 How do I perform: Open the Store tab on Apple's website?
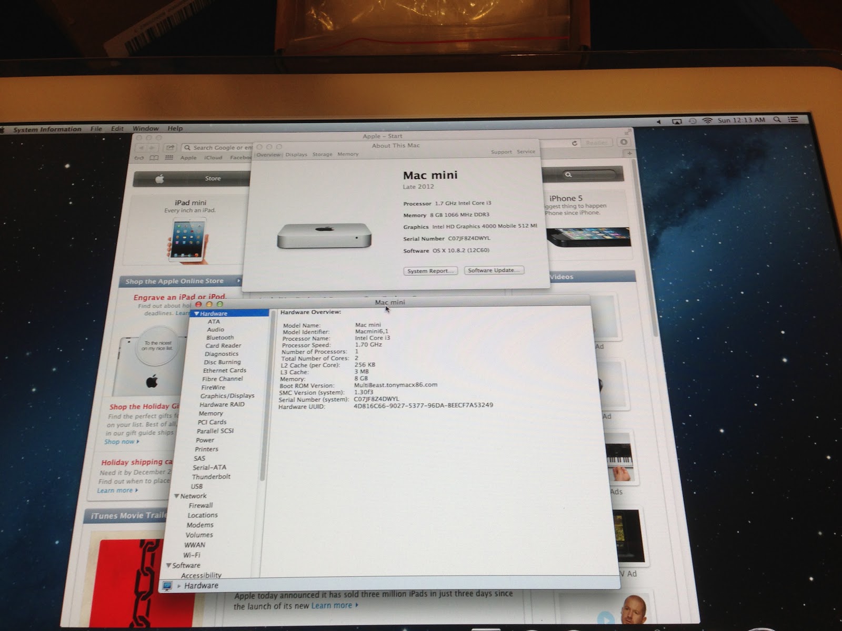tap(213, 179)
